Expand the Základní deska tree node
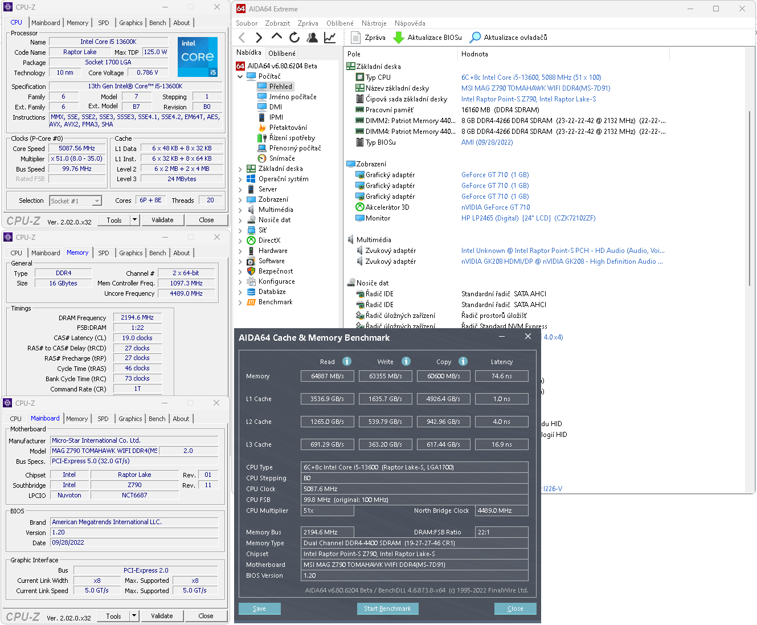This screenshot has height=625, width=757. coord(240,169)
